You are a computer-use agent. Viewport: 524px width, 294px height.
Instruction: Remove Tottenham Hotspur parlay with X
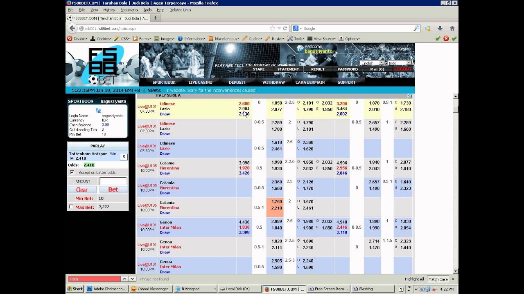pos(124,156)
